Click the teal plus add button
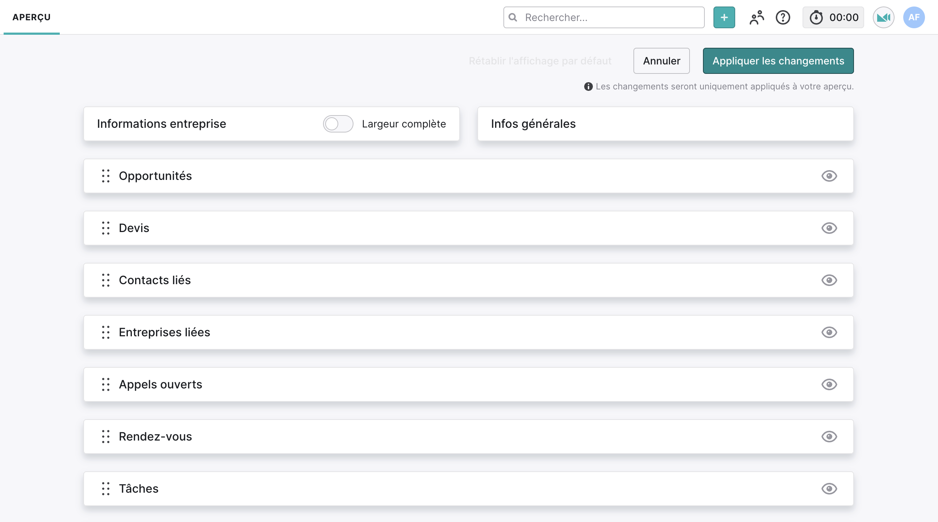Viewport: 938px width, 522px height. [x=724, y=17]
